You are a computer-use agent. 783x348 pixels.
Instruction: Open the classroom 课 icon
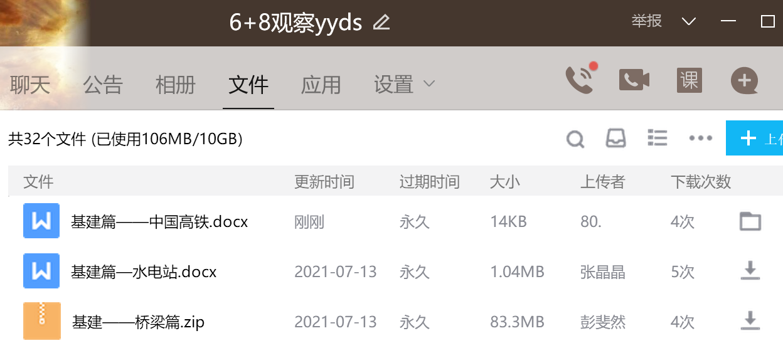(689, 80)
